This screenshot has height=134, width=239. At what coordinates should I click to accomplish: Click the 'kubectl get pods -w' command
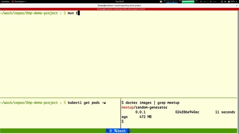pos(87,103)
